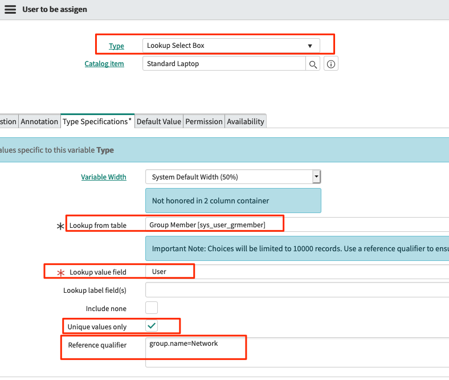The width and height of the screenshot is (449, 380).
Task: Click the 'Lookup value field' label
Action: pos(98,272)
